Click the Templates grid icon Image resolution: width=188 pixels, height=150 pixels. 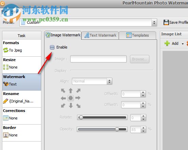129,35
